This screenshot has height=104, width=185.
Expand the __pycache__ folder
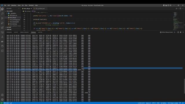pyautogui.click(x=13, y=13)
